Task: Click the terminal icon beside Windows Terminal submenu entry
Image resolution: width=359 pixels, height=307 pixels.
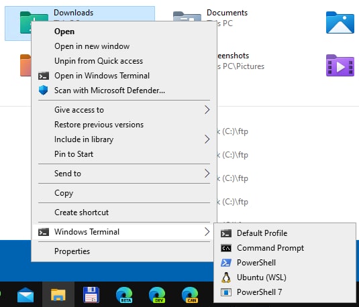Action: click(x=44, y=232)
